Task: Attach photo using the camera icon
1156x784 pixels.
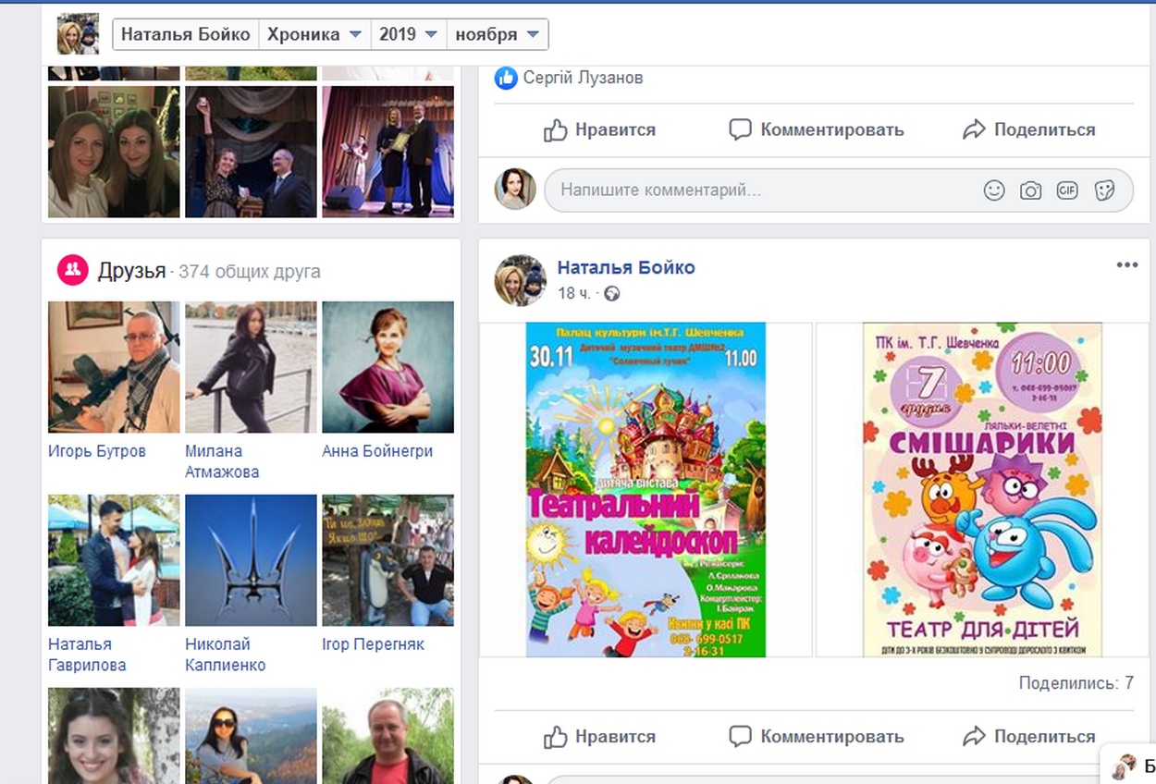Action: tap(1030, 190)
